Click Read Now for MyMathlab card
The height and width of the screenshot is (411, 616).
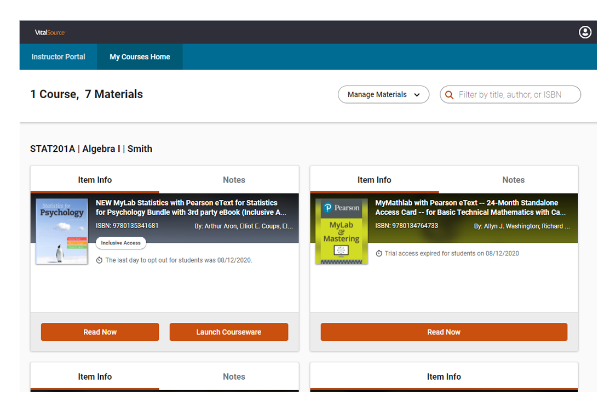point(444,332)
